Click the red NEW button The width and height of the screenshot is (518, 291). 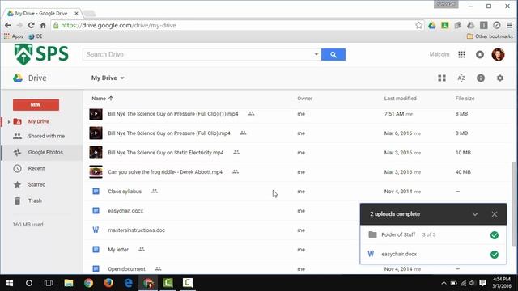pos(36,104)
